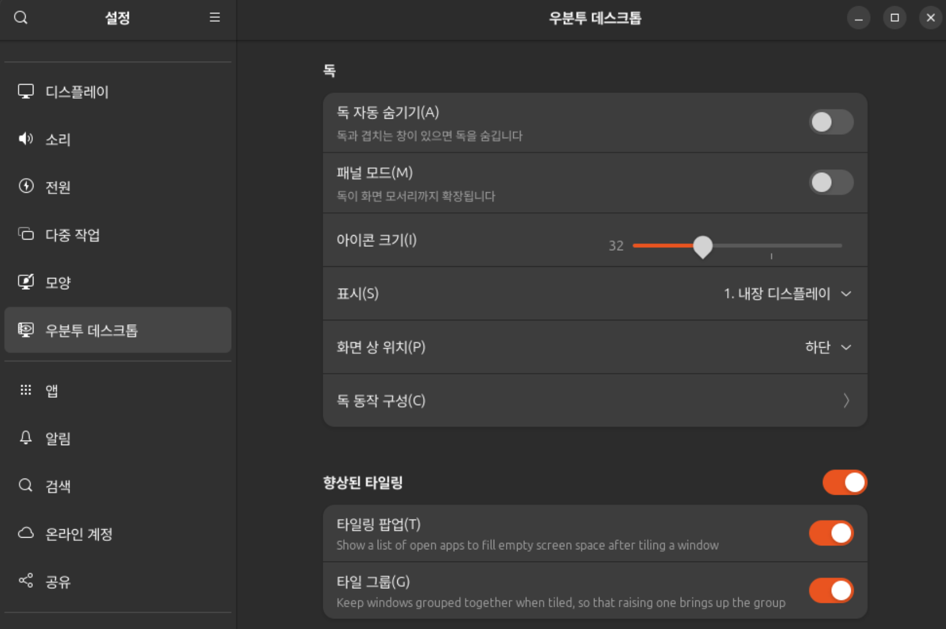Select 소리 in the sidebar
Viewport: 946px width, 629px height.
click(x=118, y=139)
